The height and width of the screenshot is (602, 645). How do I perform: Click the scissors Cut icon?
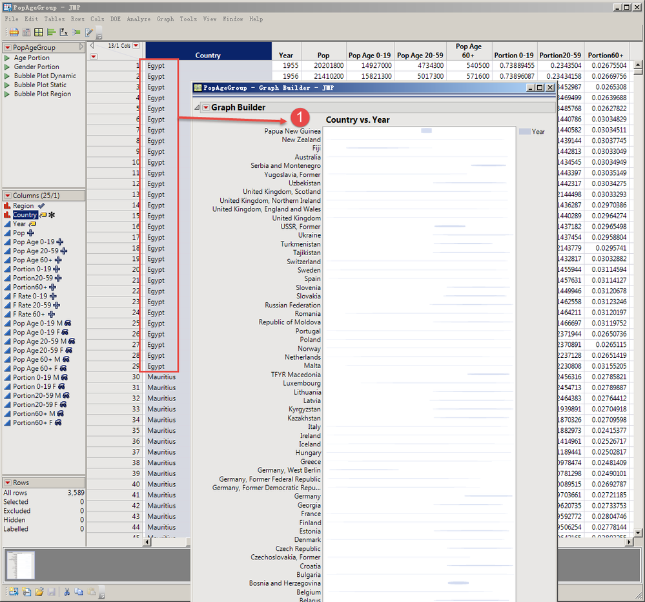click(67, 591)
